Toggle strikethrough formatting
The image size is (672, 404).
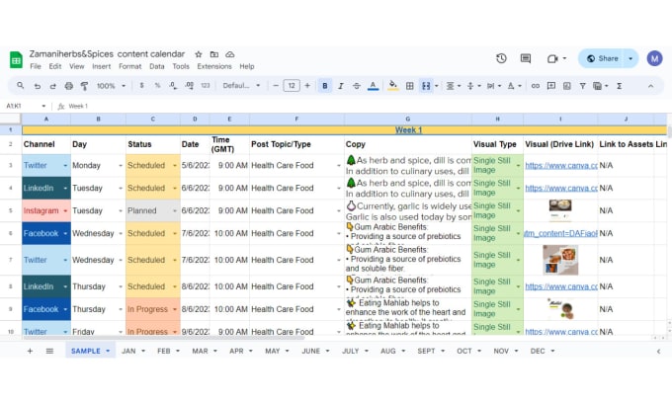pos(357,86)
